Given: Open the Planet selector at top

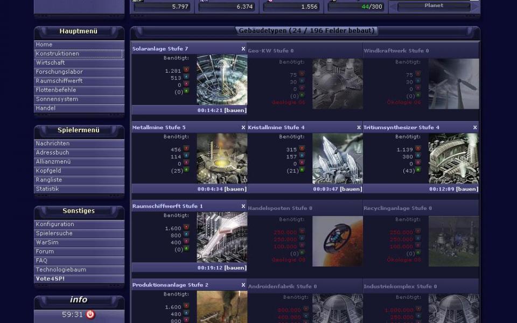Looking at the screenshot, I should 434,6.
